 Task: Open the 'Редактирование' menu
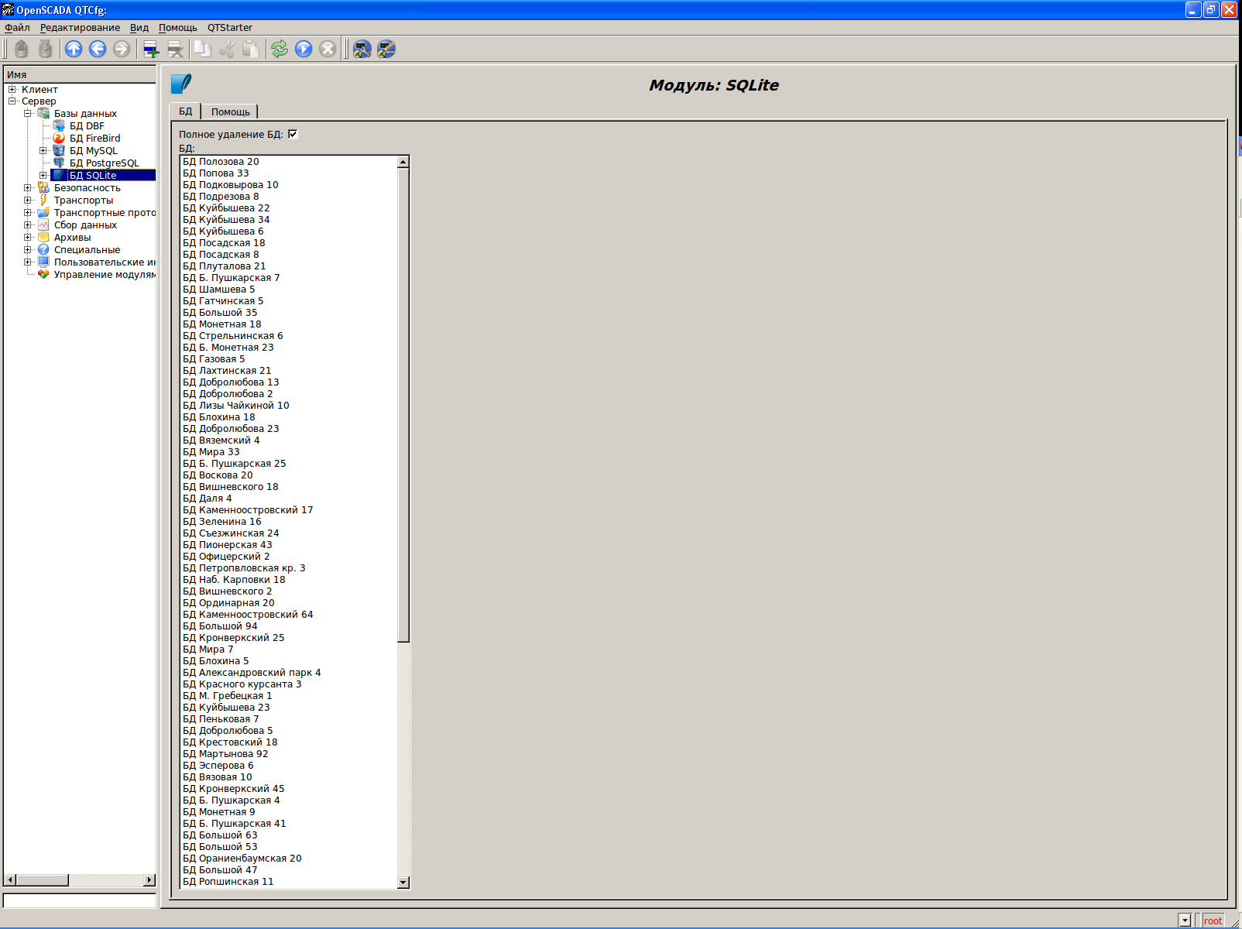coord(80,28)
